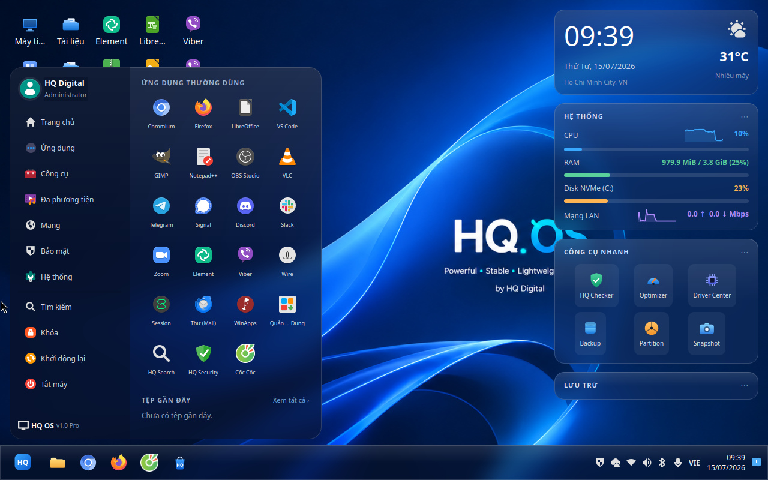The width and height of the screenshot is (768, 480).
Task: Open GIMP image editor
Action: coord(161,163)
